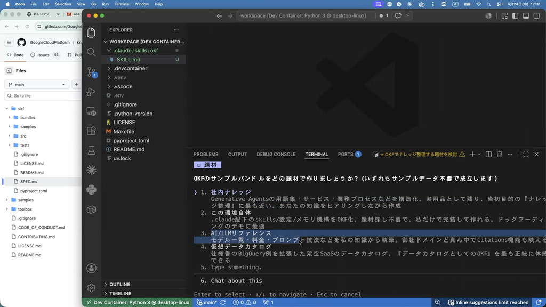Open the Python view in activity bar

point(91,190)
